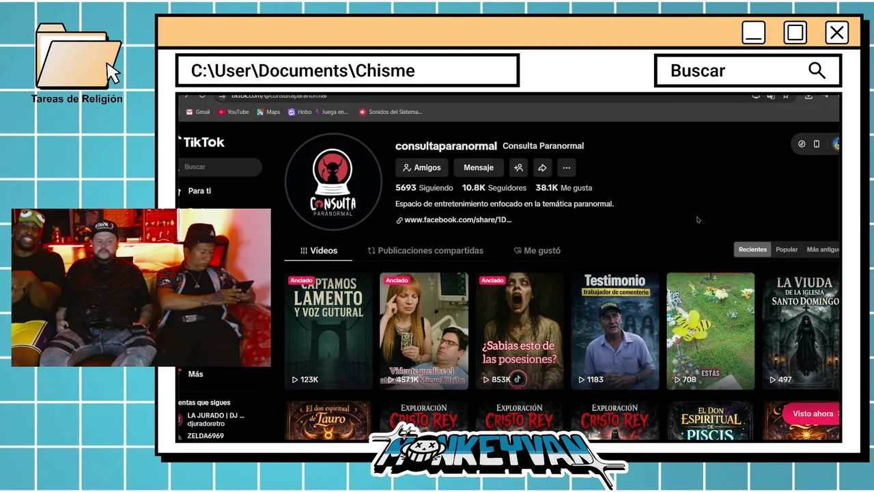Open La Viuda de la Iglesia video

pos(802,331)
